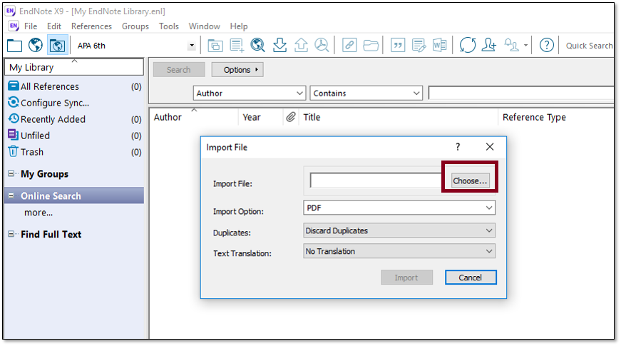Open the Groups menu

(x=135, y=26)
